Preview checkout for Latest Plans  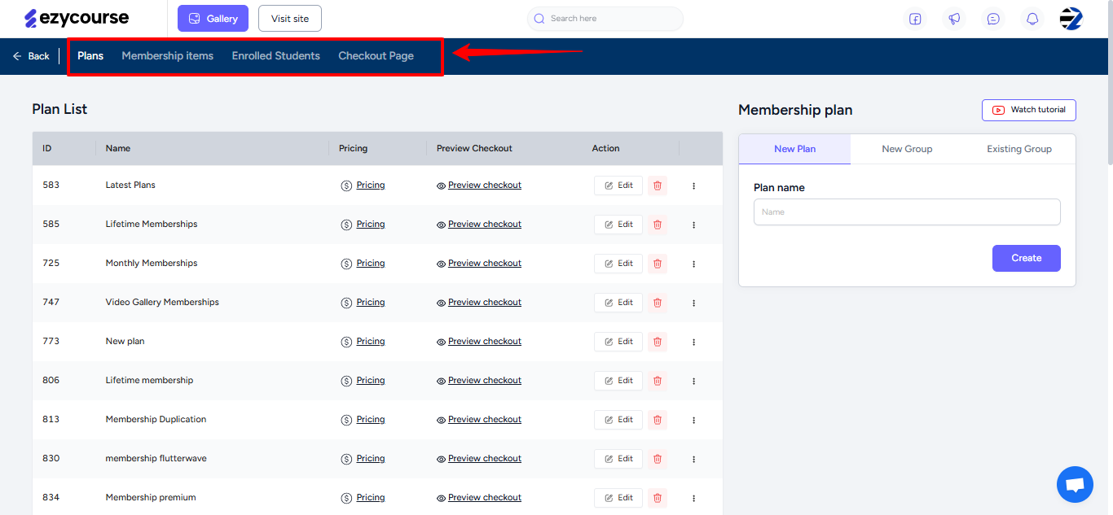(479, 185)
